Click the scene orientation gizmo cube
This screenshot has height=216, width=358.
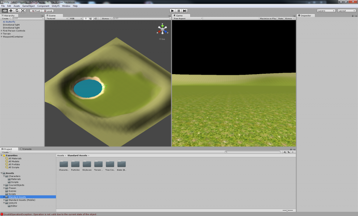point(162,30)
